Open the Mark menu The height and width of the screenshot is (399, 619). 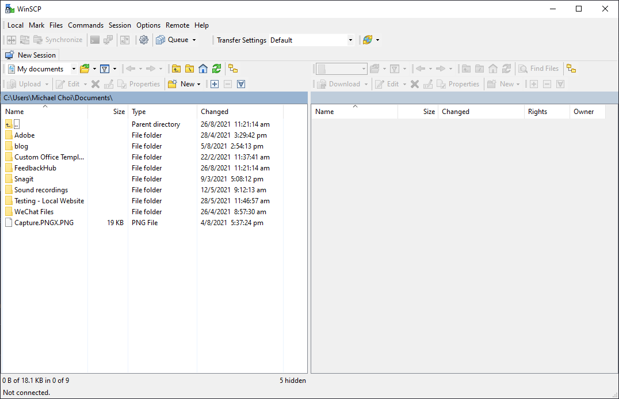tap(37, 25)
